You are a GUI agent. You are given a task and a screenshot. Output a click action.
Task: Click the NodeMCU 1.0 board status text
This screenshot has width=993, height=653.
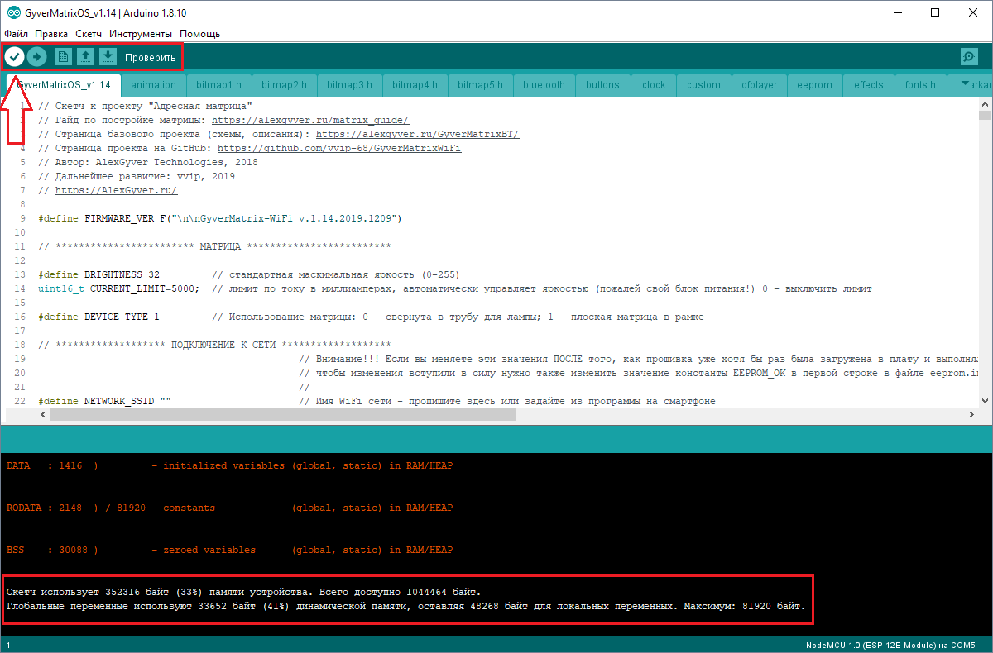pos(890,645)
